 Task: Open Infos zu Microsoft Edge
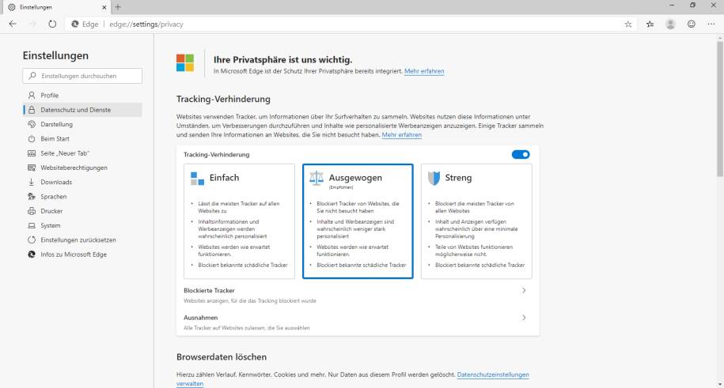click(x=74, y=254)
